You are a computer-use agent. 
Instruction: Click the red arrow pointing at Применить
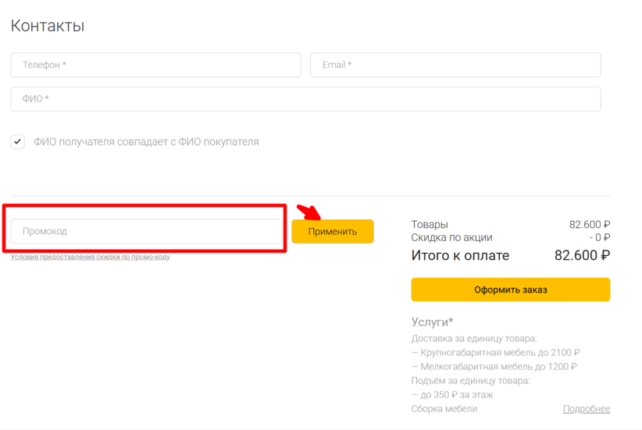pos(309,211)
